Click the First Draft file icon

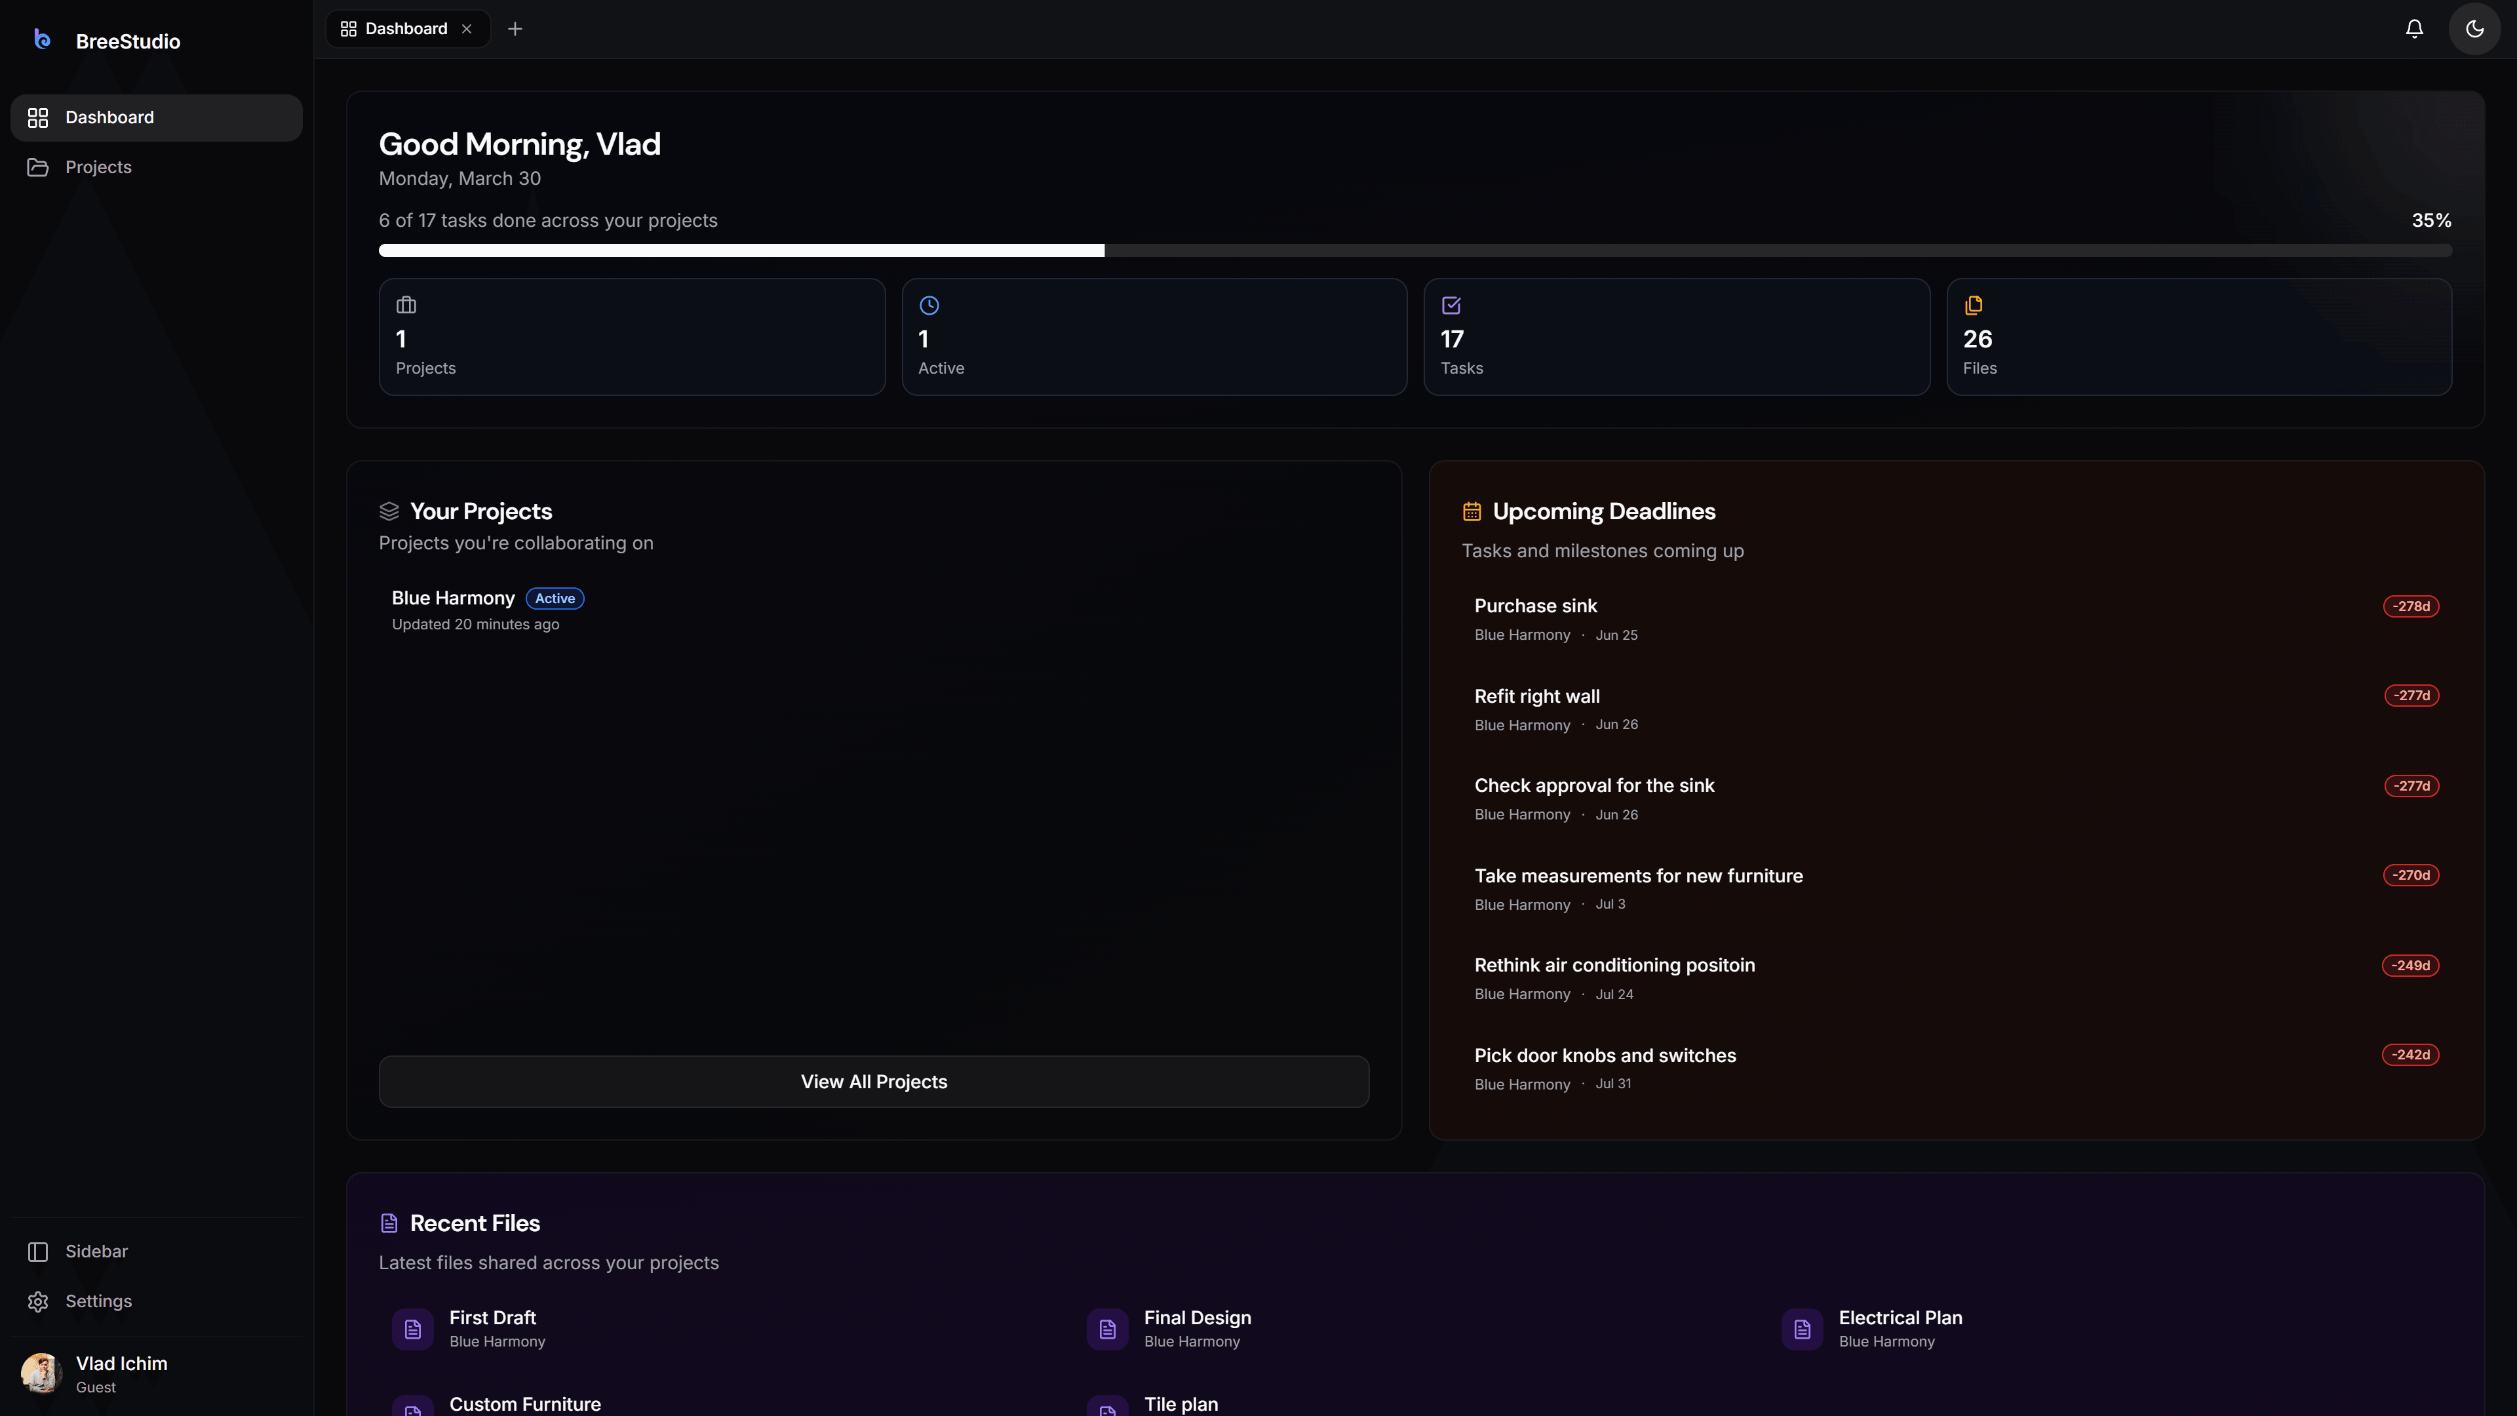pyautogui.click(x=412, y=1329)
